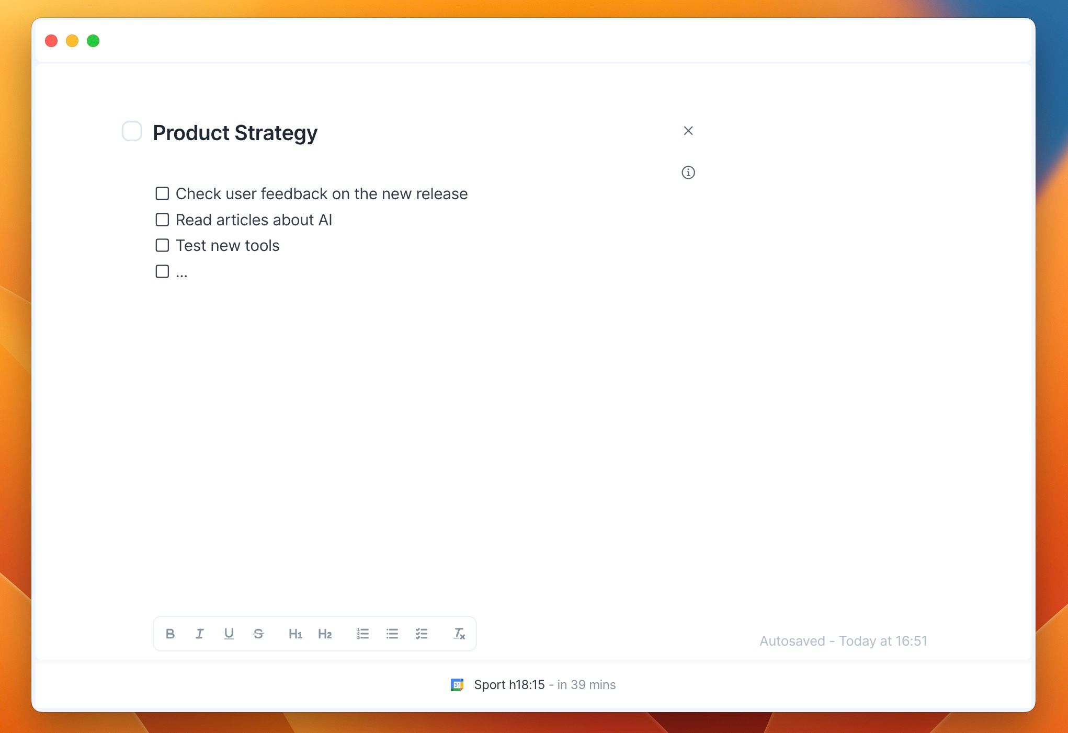
Task: Set Heading 2 style
Action: [x=325, y=634]
